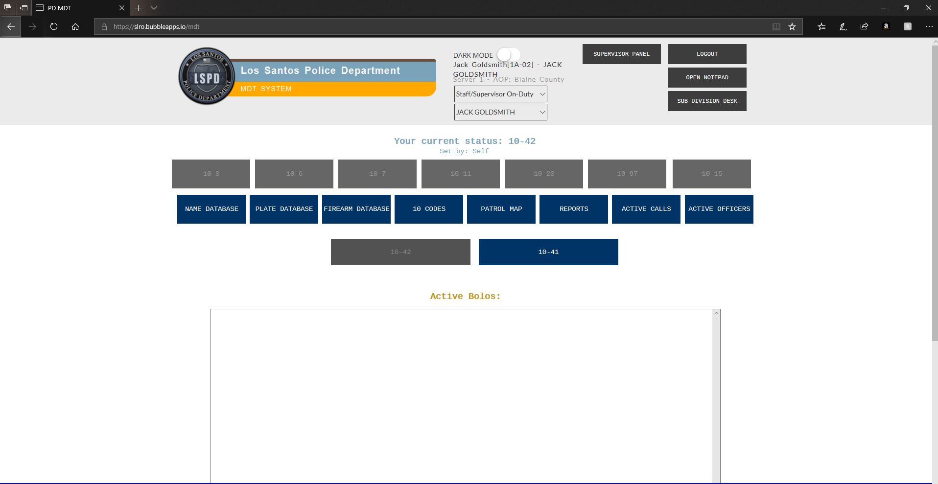View Active Calls

tap(646, 209)
